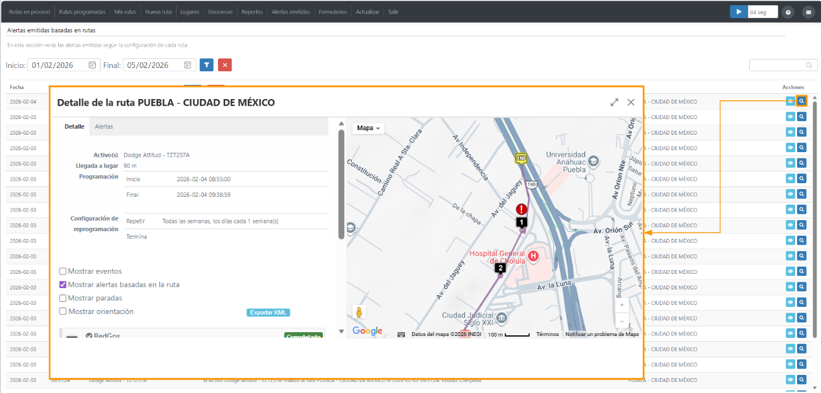
Task: Enable the Mostrar paradas checkbox
Action: [x=63, y=298]
